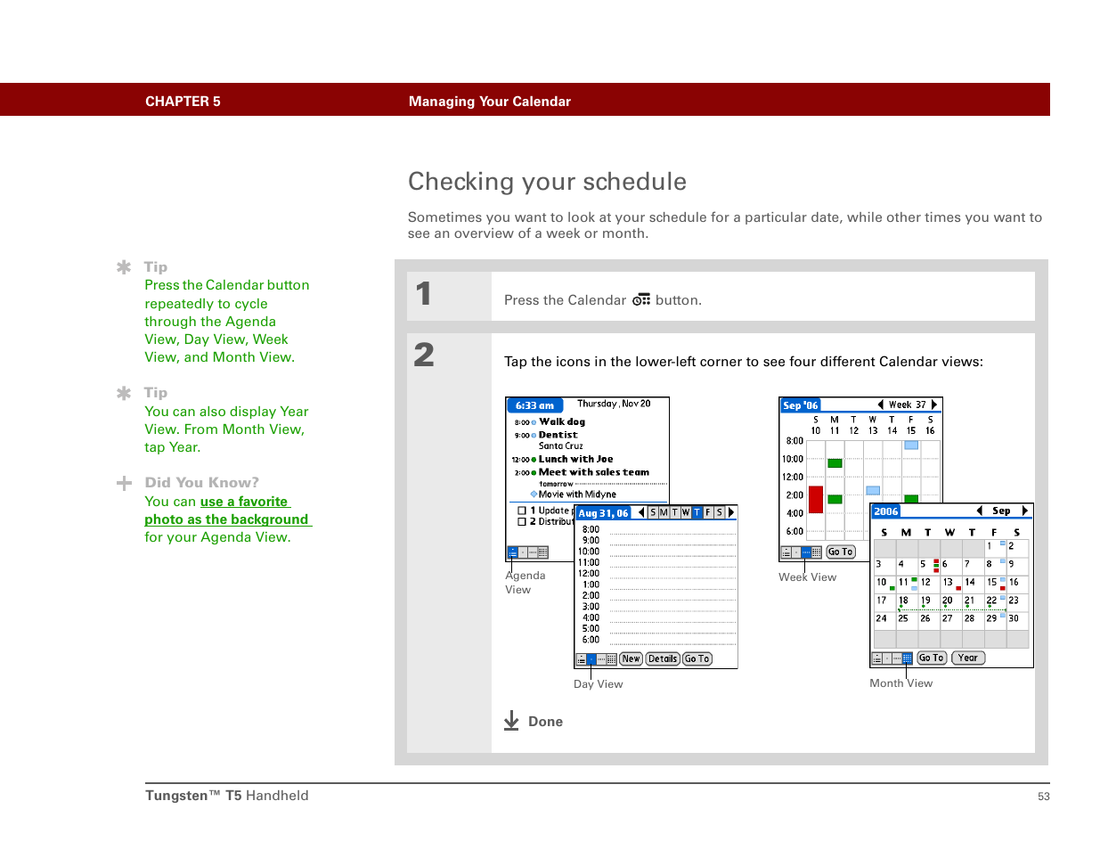The image size is (1100, 850).
Task: Select highlighted T day box in Day View
Action: tap(697, 512)
